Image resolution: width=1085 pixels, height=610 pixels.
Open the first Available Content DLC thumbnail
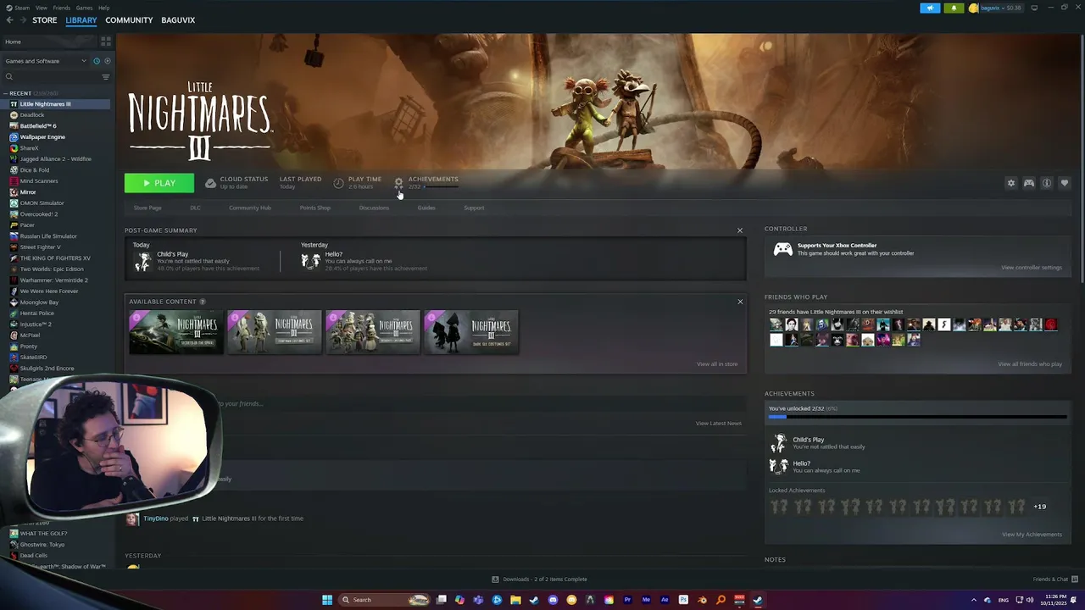click(176, 331)
